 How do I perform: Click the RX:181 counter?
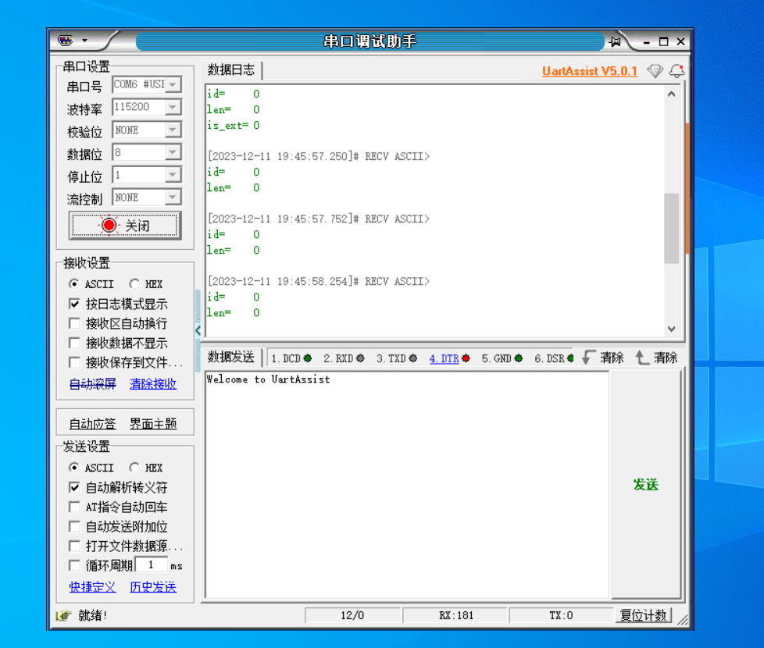(456, 616)
